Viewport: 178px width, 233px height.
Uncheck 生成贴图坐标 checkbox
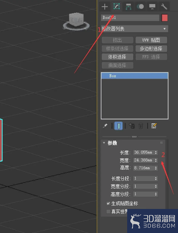[108, 204]
